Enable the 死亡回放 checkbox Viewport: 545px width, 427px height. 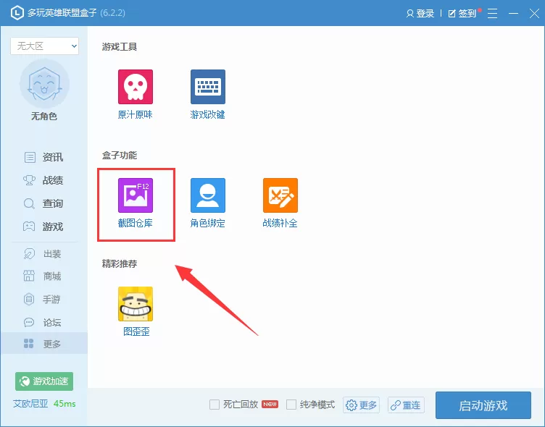(x=215, y=405)
